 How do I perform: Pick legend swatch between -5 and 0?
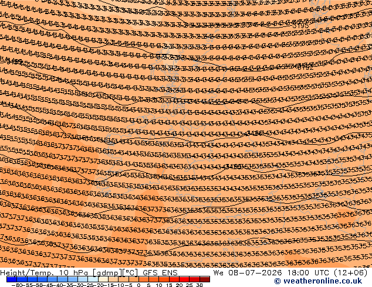[x=134, y=279]
